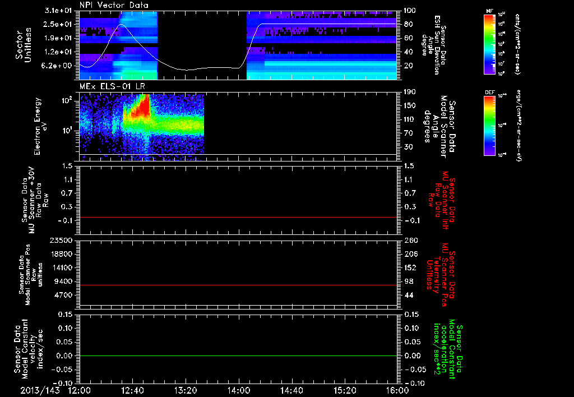Screen dimensions: 574x397
Task: Click the 15:20 time axis label
Action: tap(345, 390)
